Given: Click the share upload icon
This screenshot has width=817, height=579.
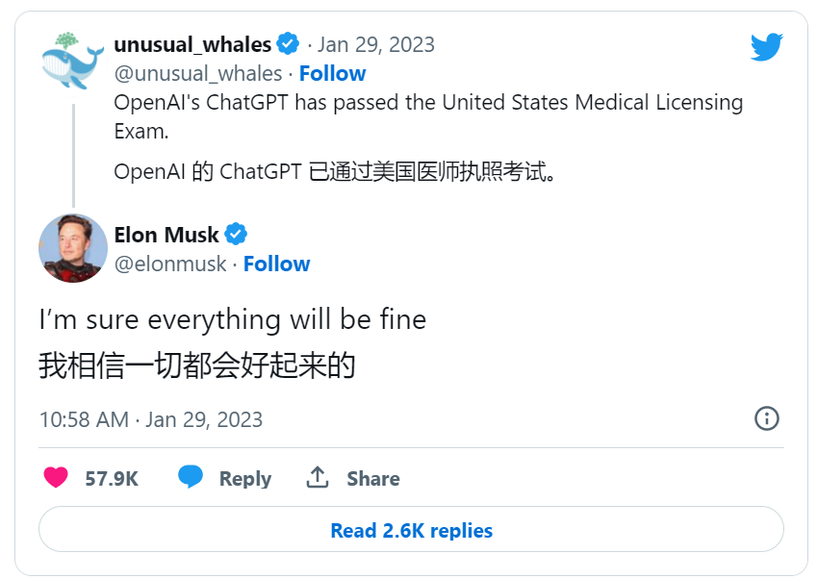Looking at the screenshot, I should pyautogui.click(x=318, y=478).
